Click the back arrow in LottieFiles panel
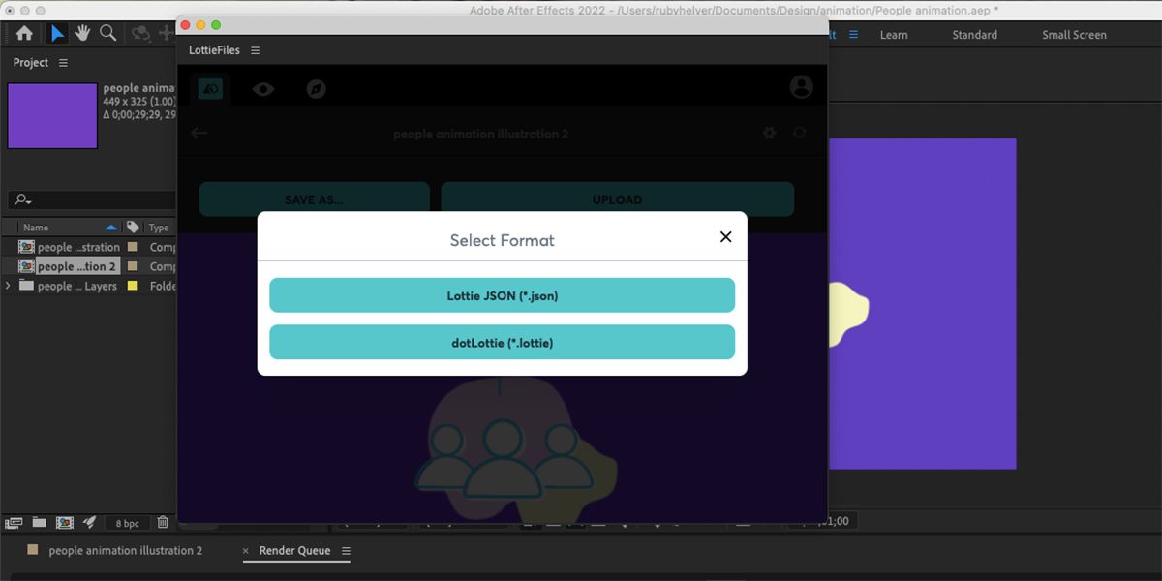This screenshot has height=581, width=1162. [199, 133]
